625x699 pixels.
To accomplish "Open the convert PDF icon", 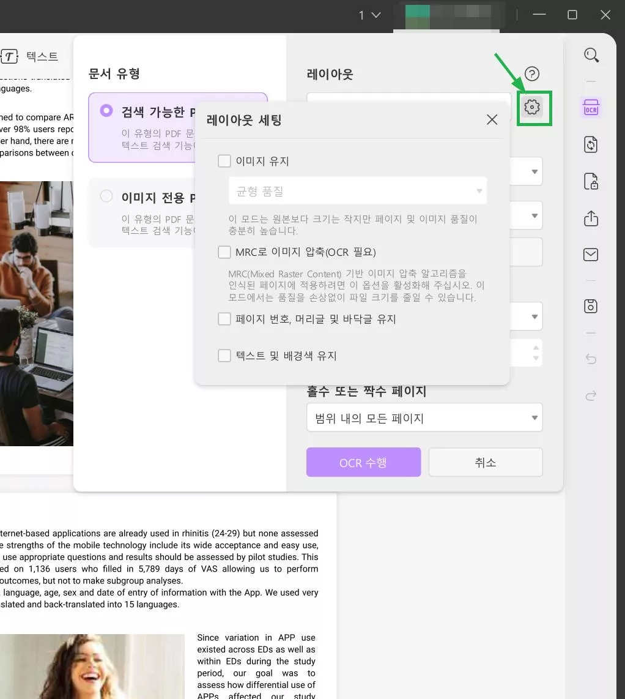I will pos(591,144).
